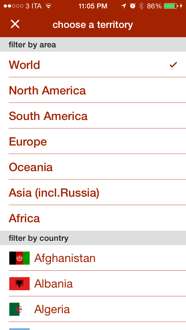Select Albania from country list

point(53,284)
